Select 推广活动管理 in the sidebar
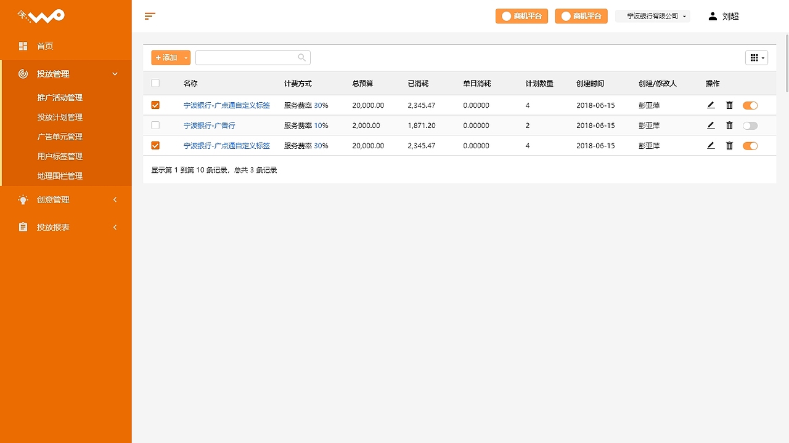This screenshot has width=789, height=443. (59, 97)
